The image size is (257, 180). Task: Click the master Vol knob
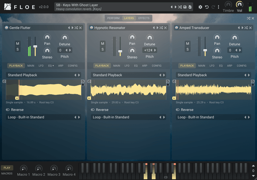click(239, 4)
